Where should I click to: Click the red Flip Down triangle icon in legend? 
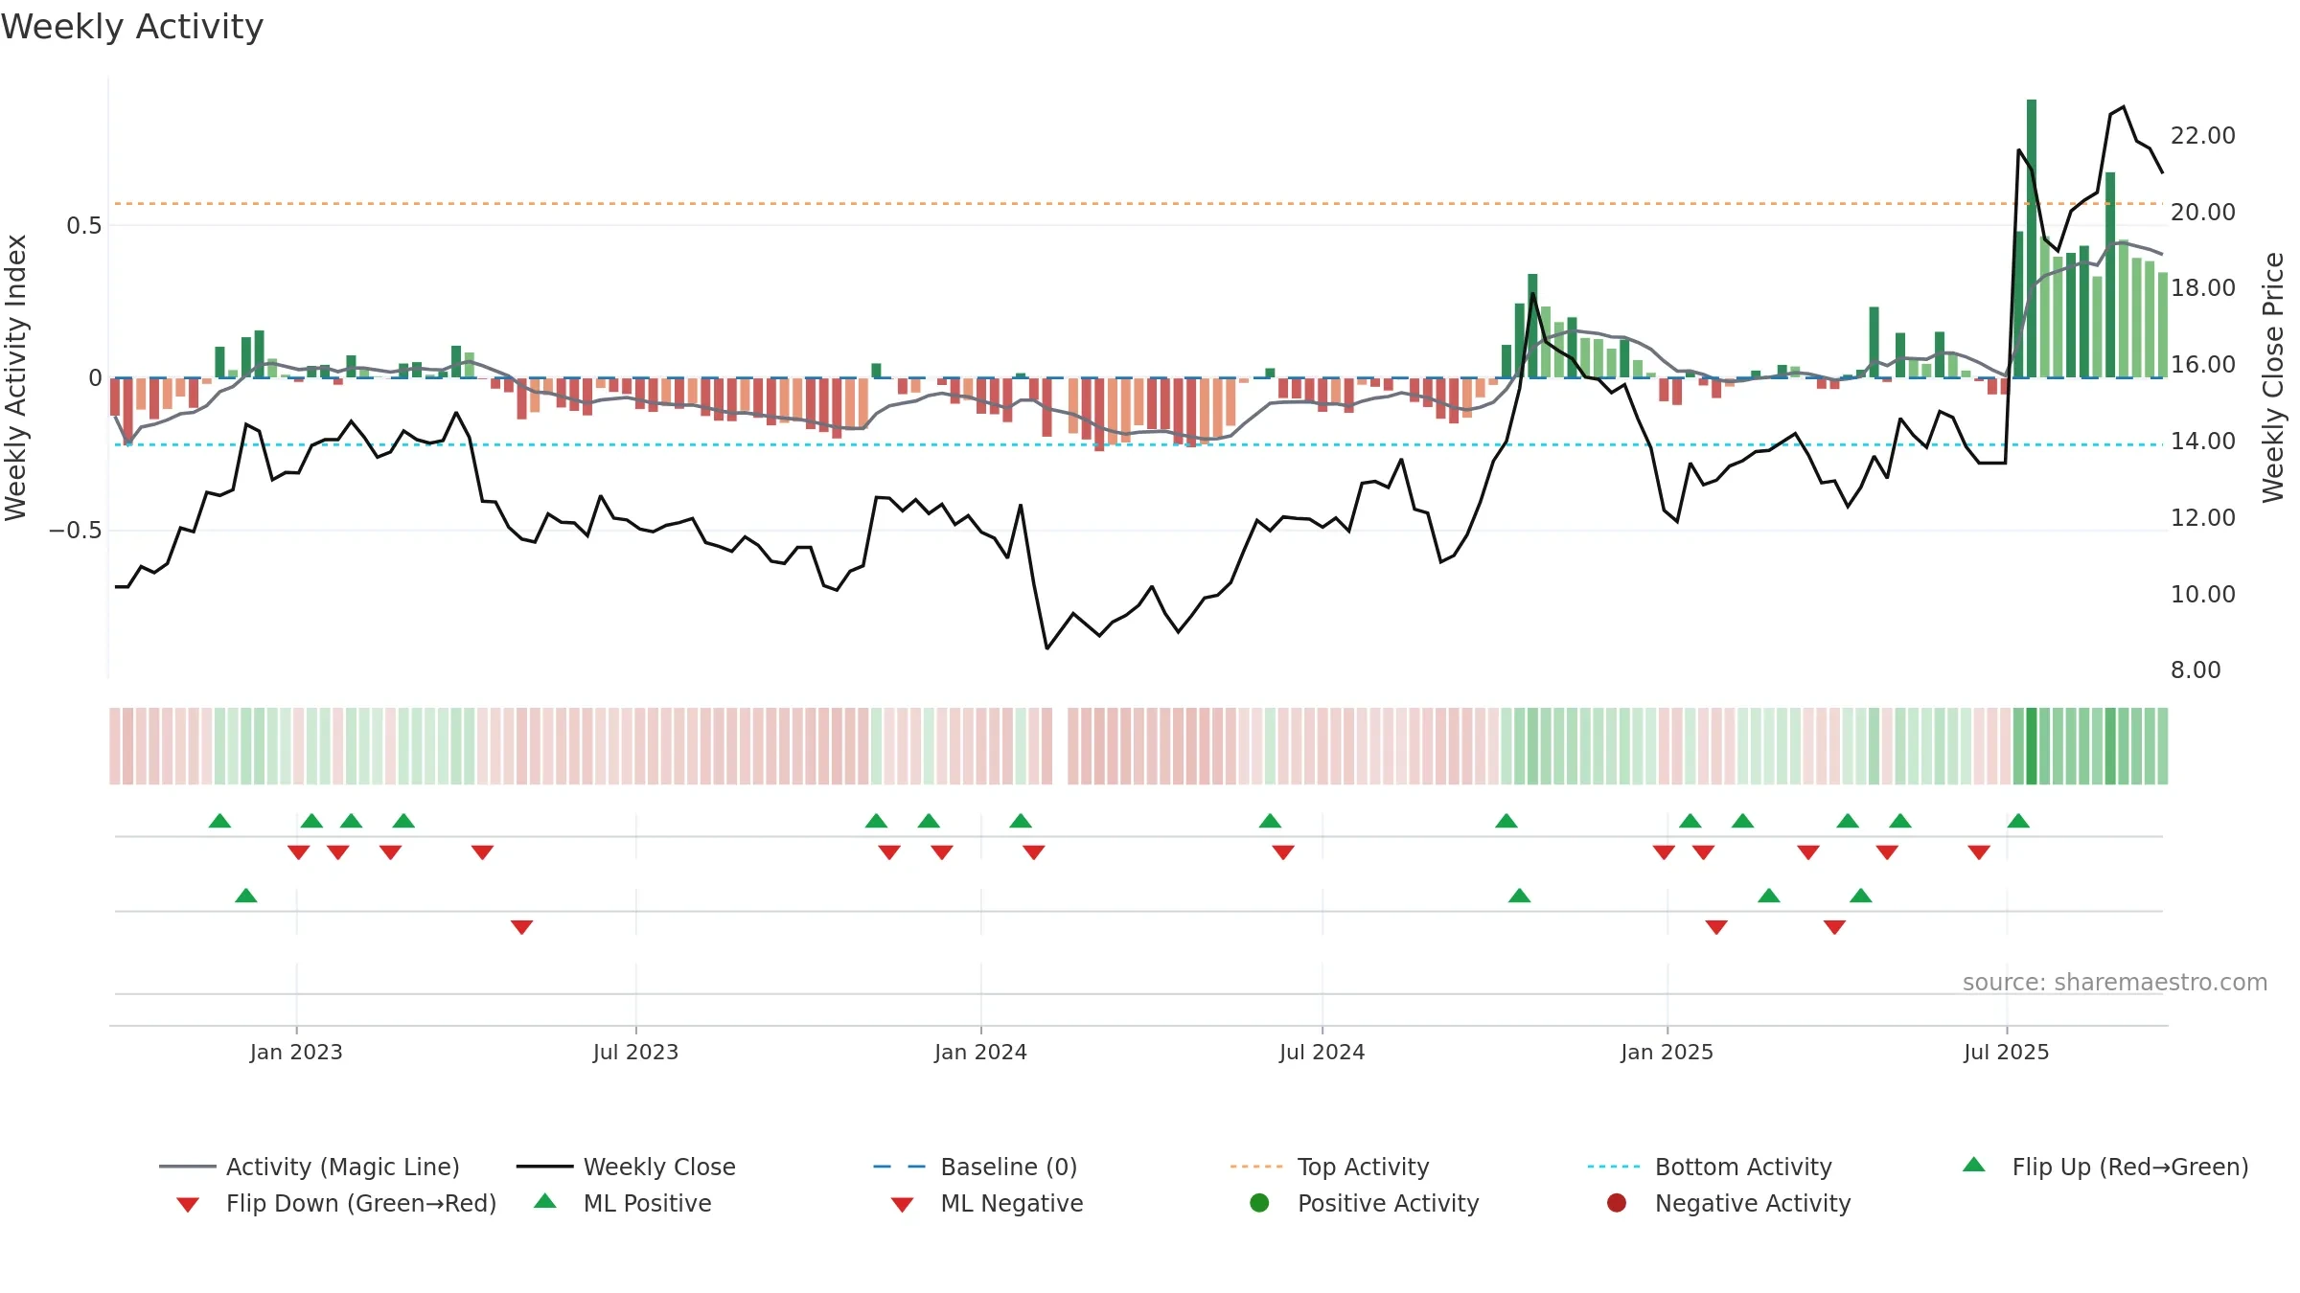(188, 1205)
